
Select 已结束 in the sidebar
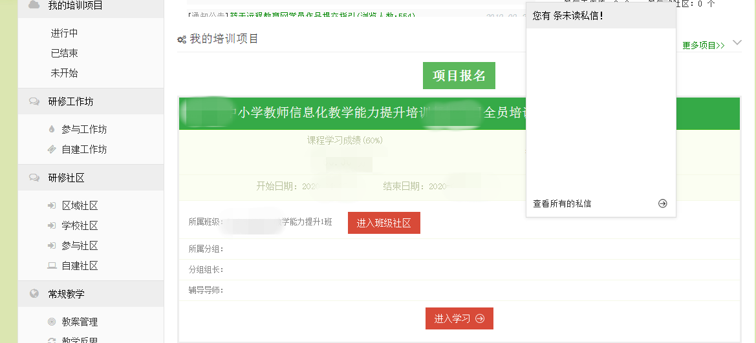tap(64, 53)
